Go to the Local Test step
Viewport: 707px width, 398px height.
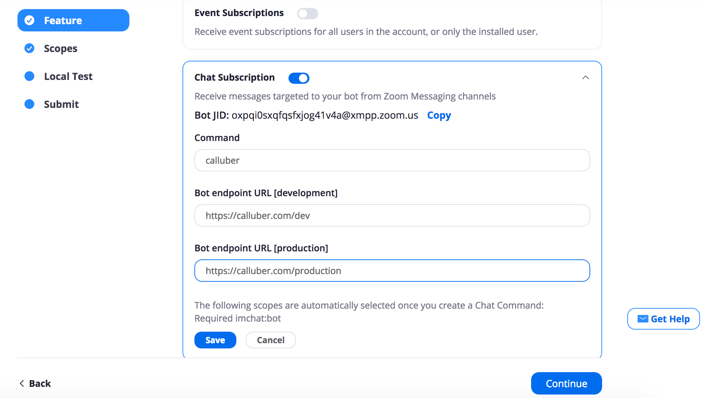click(x=68, y=76)
